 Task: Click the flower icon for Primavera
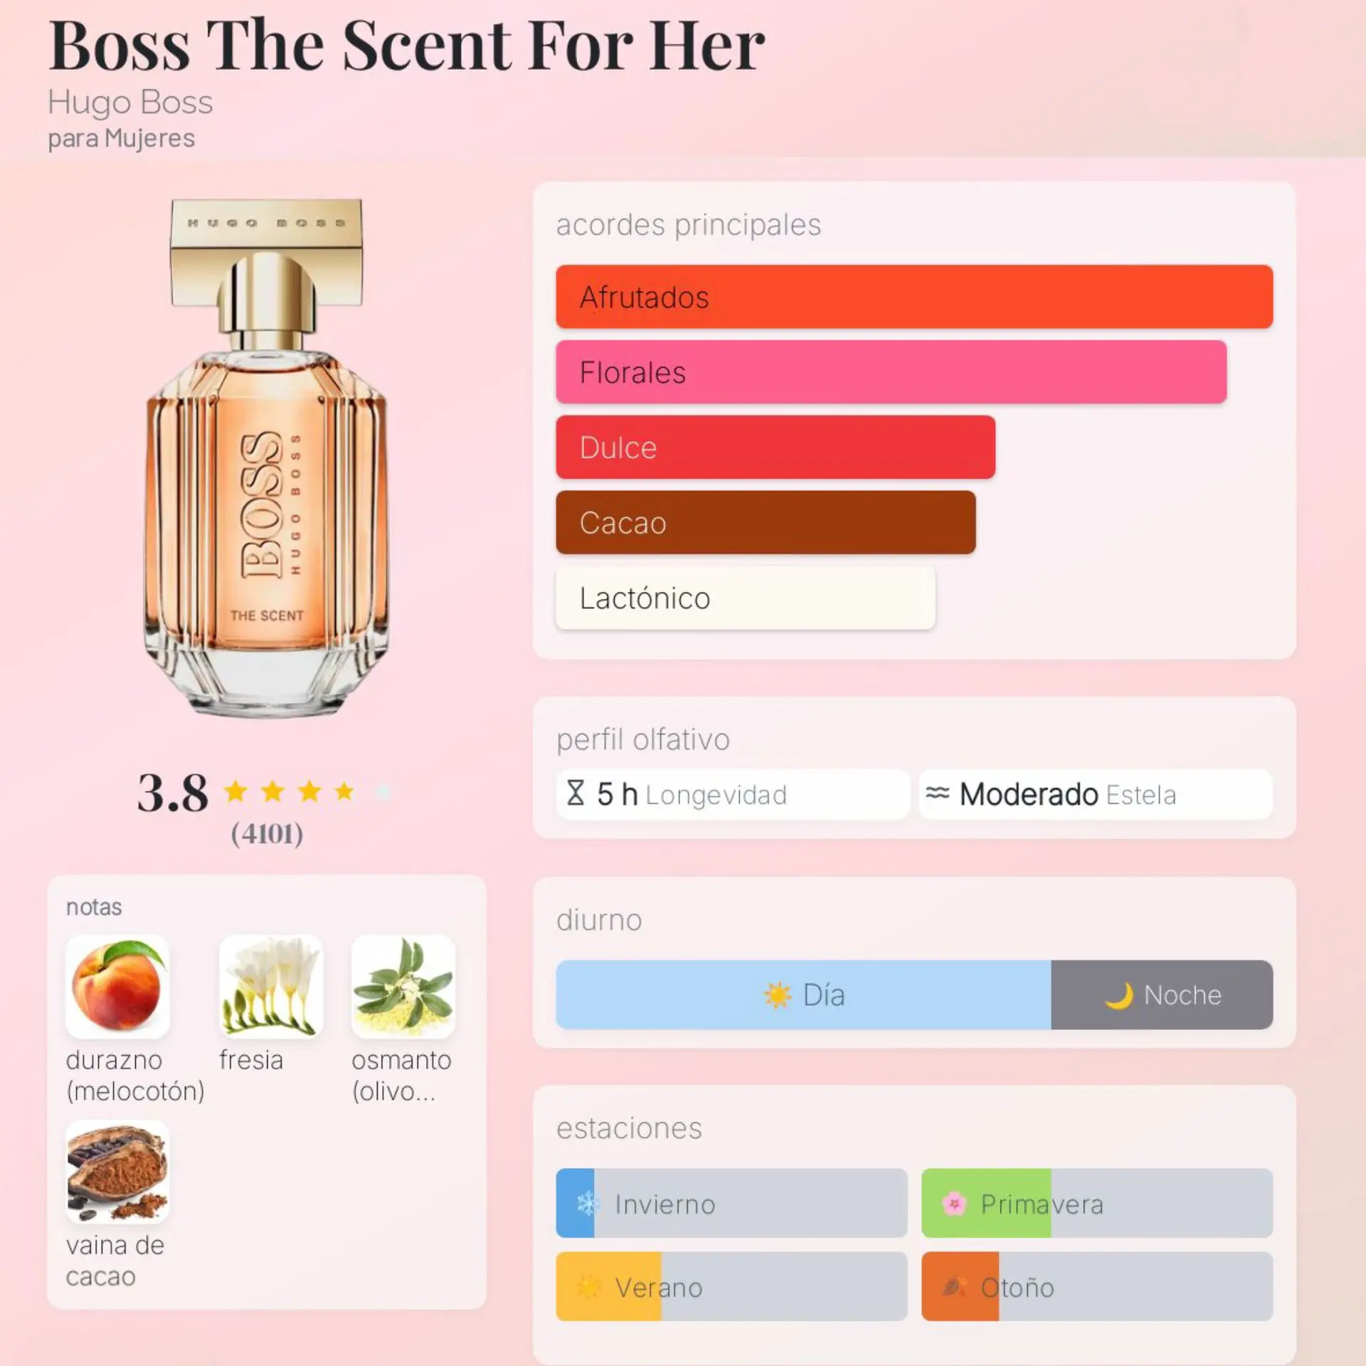click(x=953, y=1204)
